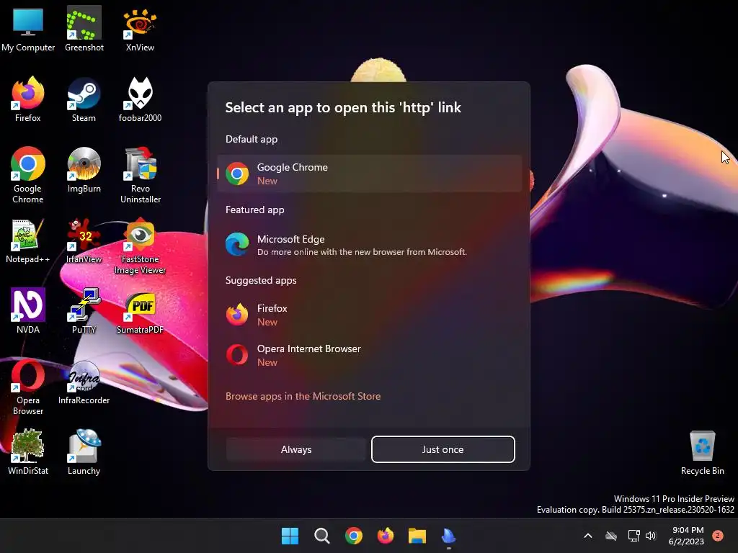Select the PuTTY desktop shortcut
The image size is (738, 553).
[84, 311]
